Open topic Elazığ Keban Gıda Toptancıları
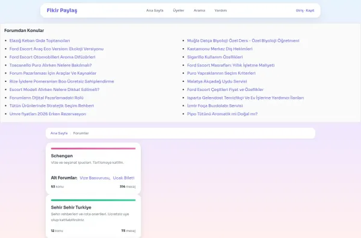 tap(40, 40)
